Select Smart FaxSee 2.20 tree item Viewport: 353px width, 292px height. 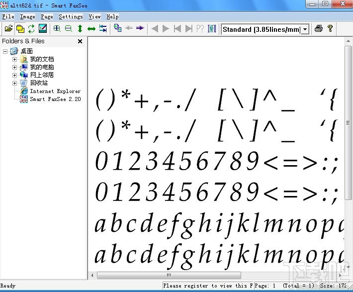click(x=55, y=99)
